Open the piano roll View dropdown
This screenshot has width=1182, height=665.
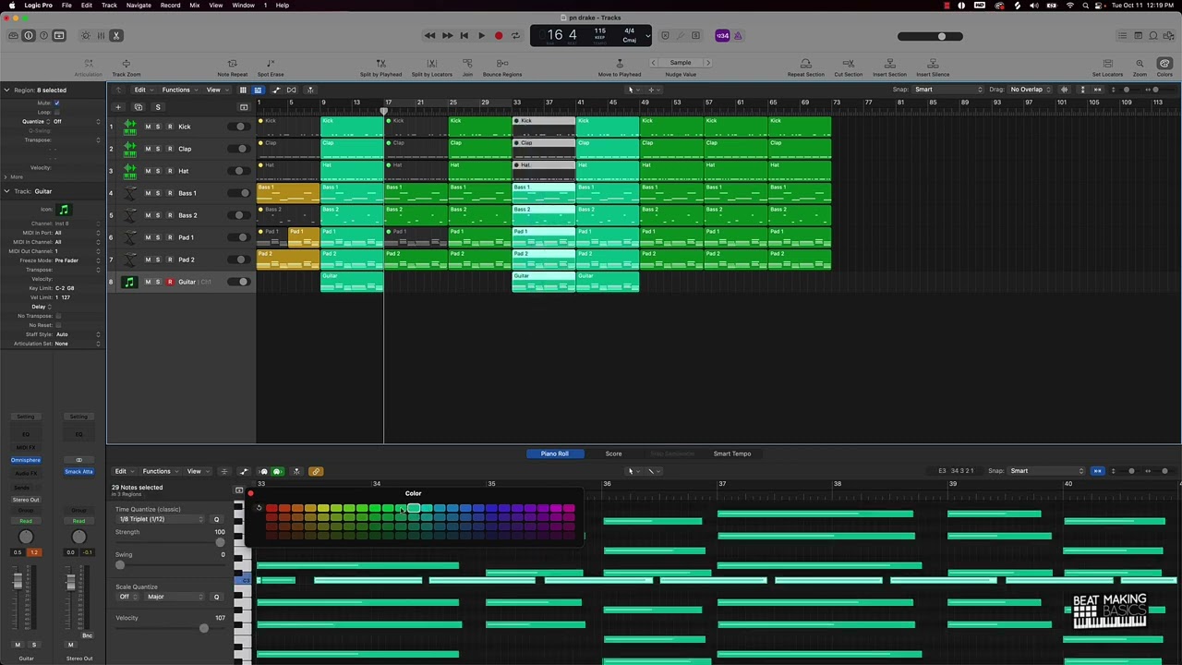[198, 471]
